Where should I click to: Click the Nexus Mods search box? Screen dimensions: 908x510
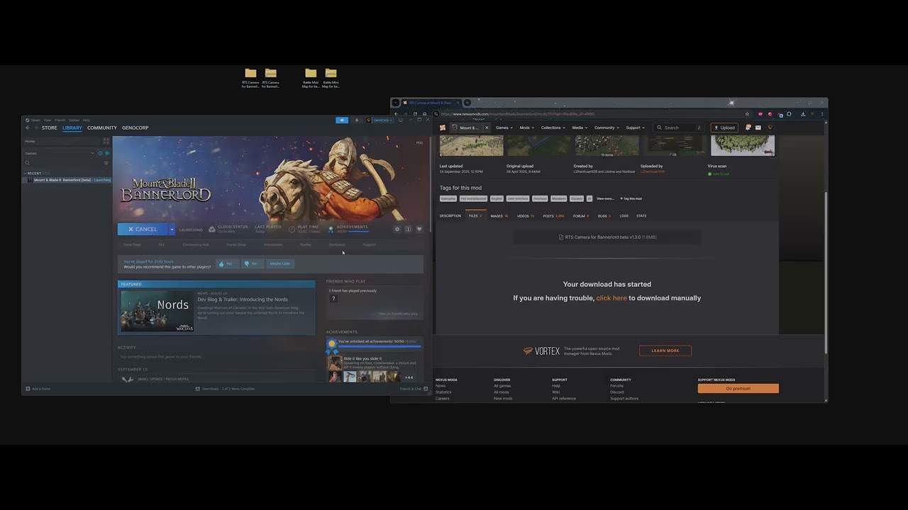(x=679, y=127)
